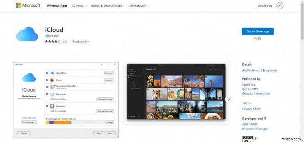The height and width of the screenshot is (142, 304).
Task: Click the large iCloud app icon
Action: click(x=27, y=34)
